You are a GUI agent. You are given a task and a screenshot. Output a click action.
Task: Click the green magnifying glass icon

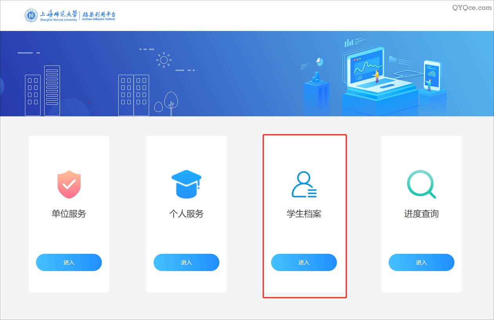[x=422, y=184]
